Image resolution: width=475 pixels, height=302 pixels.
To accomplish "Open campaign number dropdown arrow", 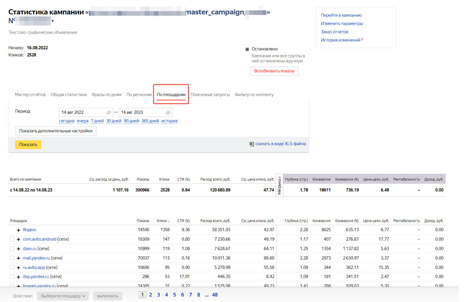I will 53,21.
